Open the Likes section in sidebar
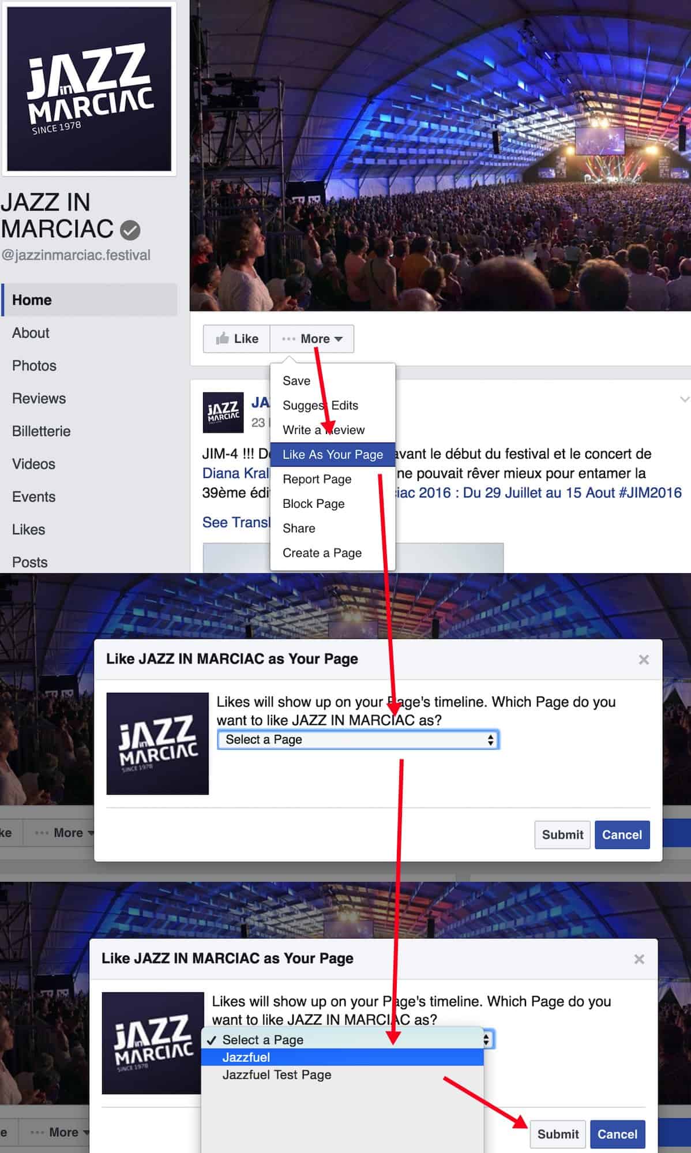This screenshot has height=1153, width=691. (x=28, y=530)
